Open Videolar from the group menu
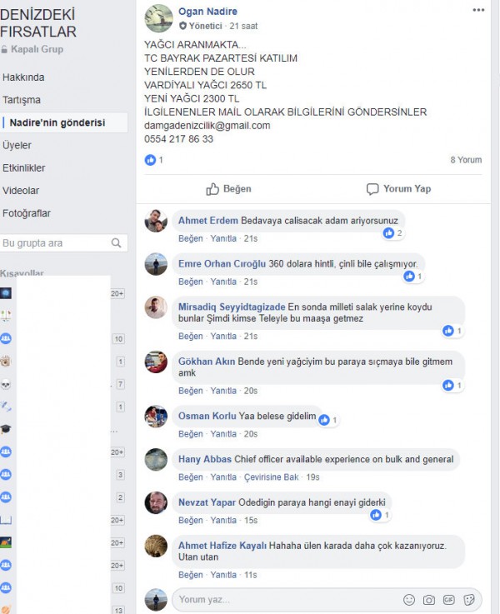 (21, 191)
